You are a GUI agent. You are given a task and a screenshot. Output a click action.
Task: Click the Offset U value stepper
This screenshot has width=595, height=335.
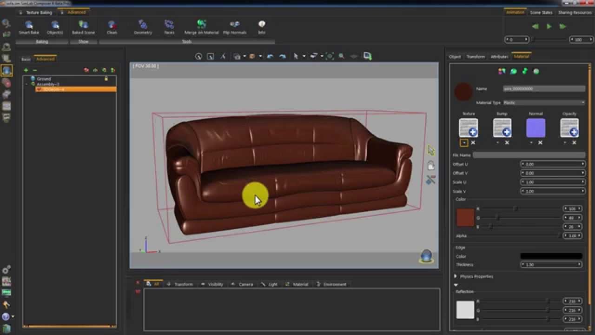553,164
